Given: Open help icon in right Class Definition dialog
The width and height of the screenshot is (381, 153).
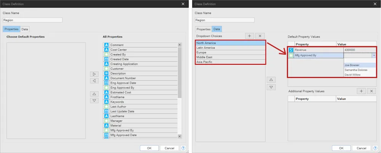Looking at the screenshot, I should [x=375, y=148].
